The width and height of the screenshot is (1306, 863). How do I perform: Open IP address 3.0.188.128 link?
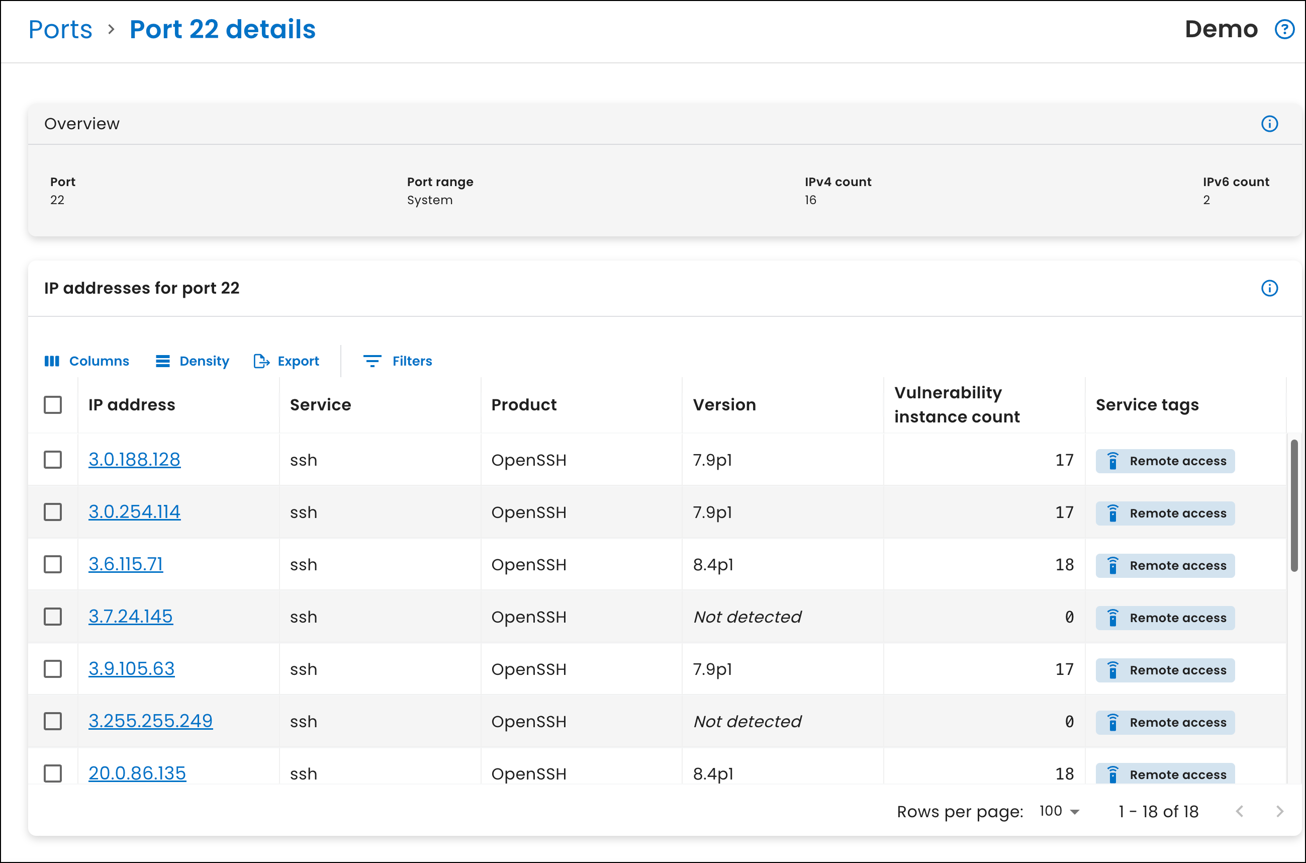[134, 460]
